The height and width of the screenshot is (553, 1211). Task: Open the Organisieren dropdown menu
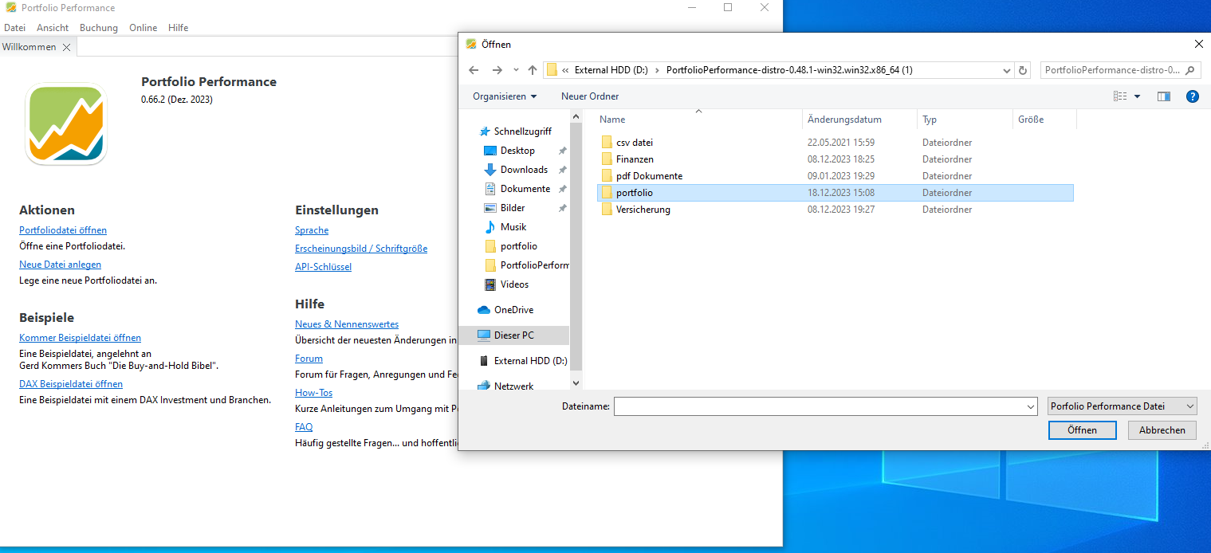505,96
